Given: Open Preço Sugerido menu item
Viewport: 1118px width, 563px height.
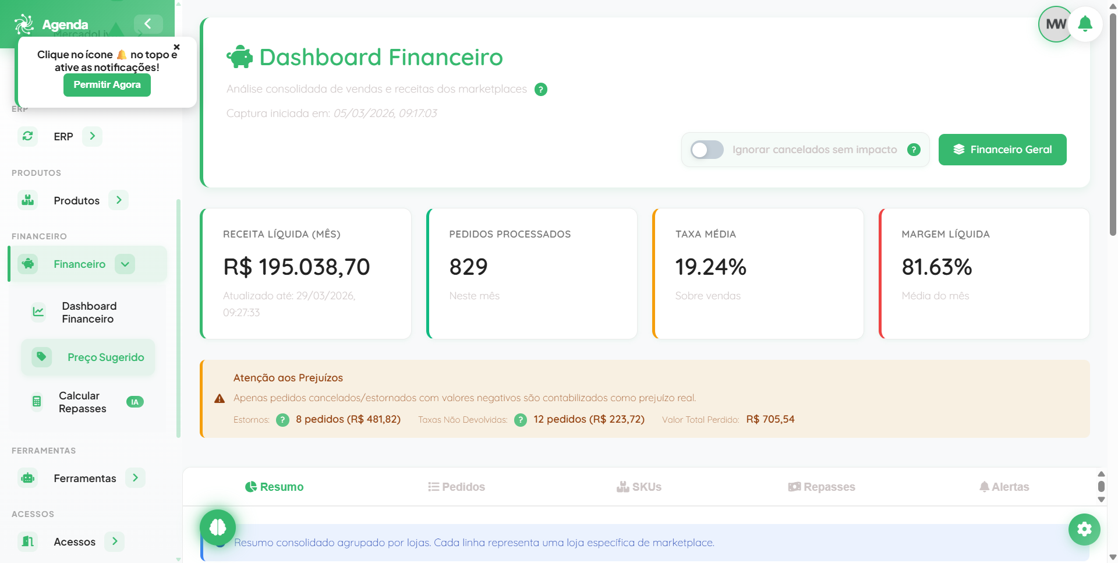Looking at the screenshot, I should pos(89,357).
